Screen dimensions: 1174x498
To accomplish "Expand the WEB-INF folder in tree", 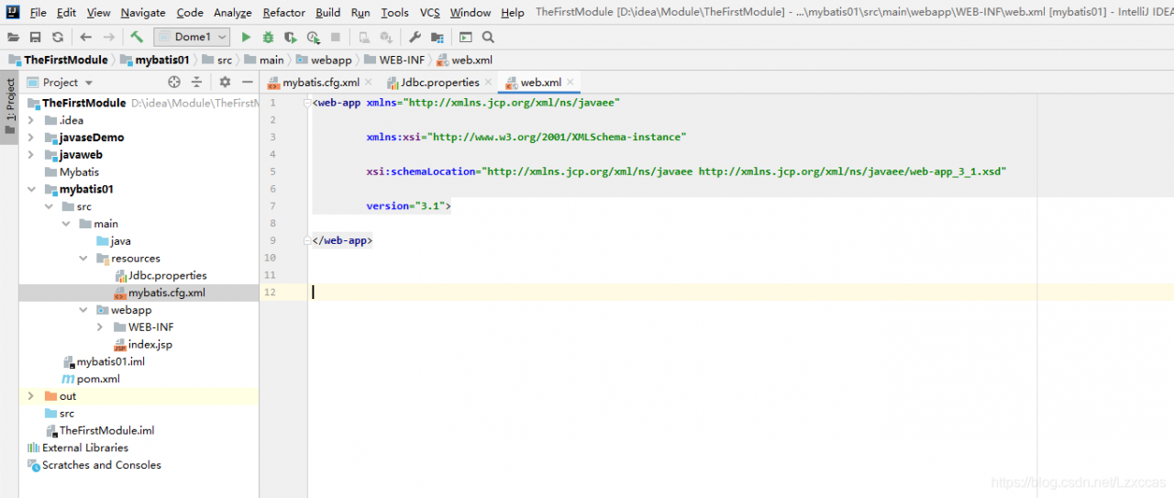I will pos(100,327).
